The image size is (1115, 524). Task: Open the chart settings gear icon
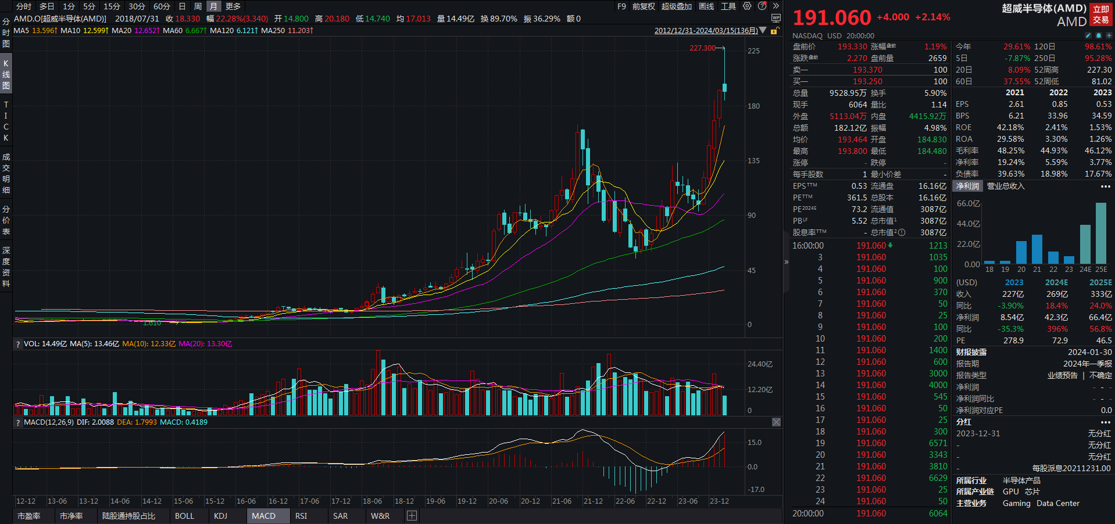coord(747,6)
